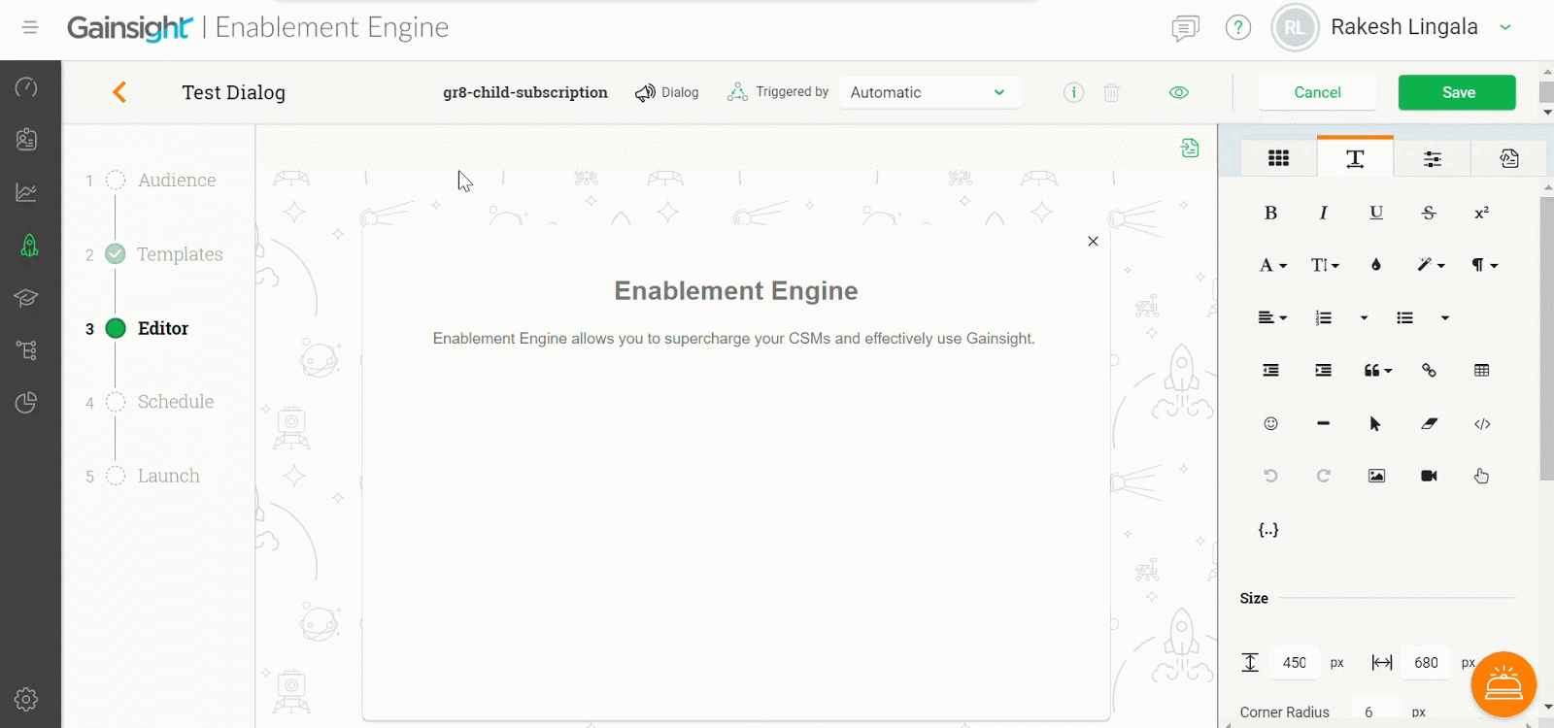This screenshot has height=728, width=1554.
Task: Switch to the grid widgets tab
Action: click(1278, 158)
